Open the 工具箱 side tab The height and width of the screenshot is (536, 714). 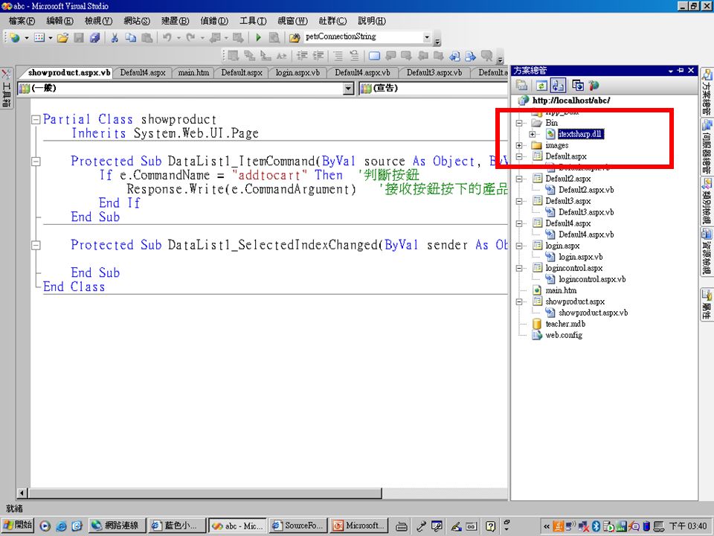[x=7, y=89]
